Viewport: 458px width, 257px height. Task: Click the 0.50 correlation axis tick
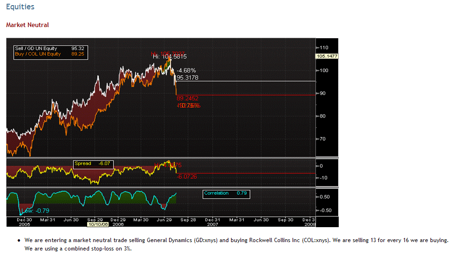[325, 197]
